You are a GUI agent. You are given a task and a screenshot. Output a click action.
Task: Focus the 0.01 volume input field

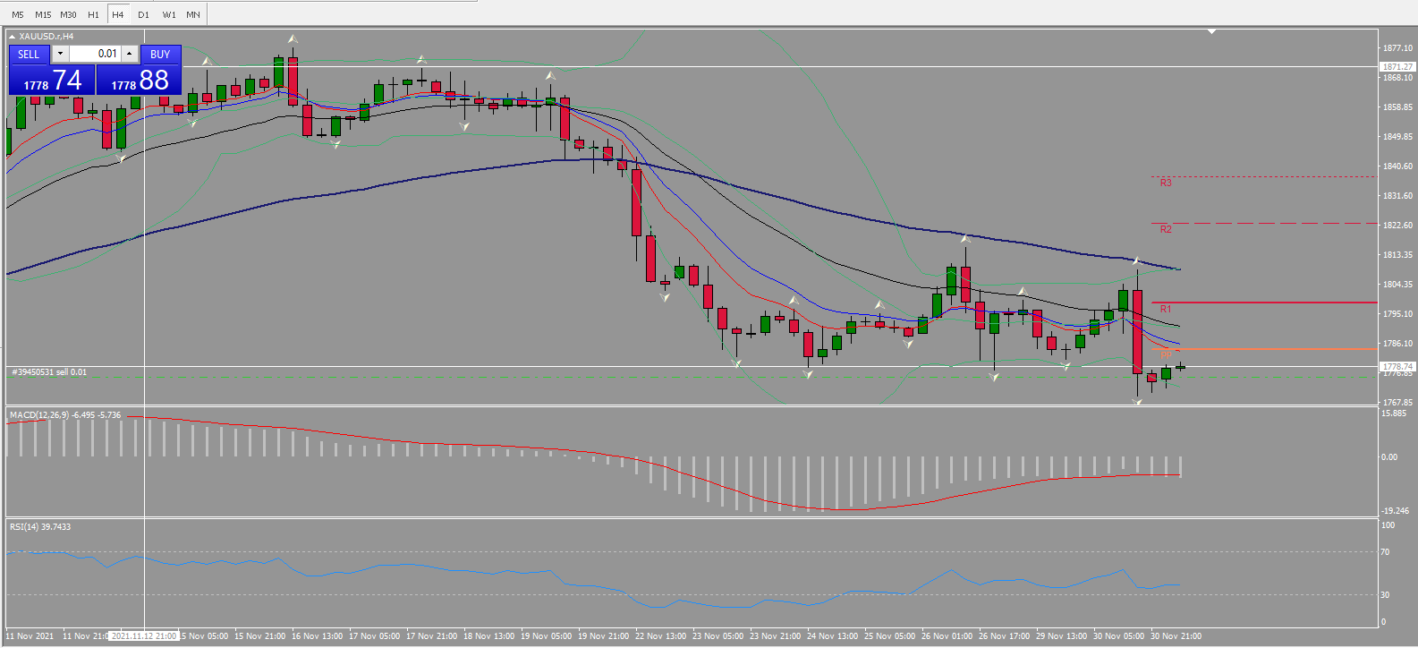click(x=95, y=54)
